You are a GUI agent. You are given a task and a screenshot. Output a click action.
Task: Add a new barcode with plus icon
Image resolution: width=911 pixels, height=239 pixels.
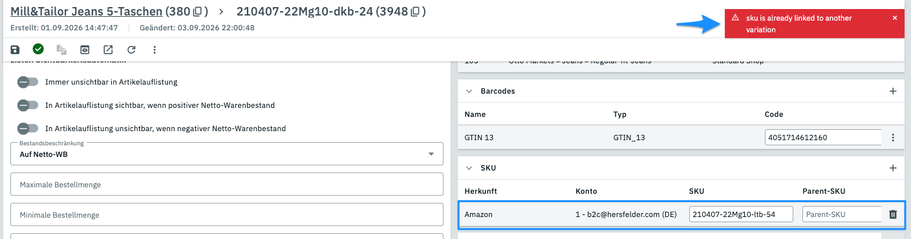click(x=893, y=91)
